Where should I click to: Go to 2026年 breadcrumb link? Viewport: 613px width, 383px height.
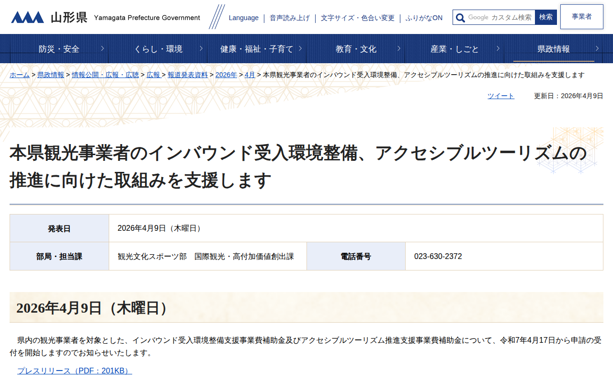(226, 75)
